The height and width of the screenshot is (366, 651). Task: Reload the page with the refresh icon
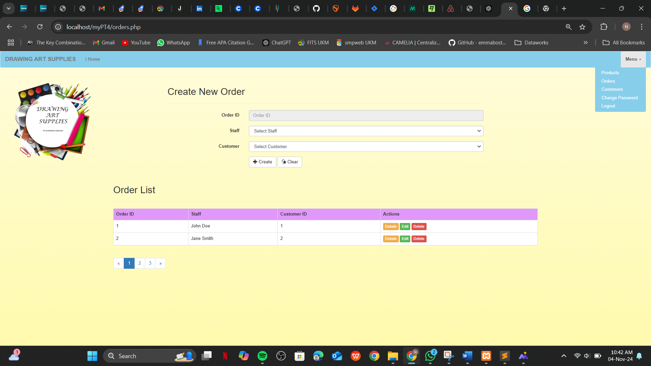(40, 27)
